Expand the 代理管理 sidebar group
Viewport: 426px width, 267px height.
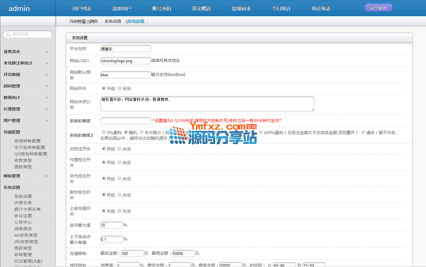47,109
